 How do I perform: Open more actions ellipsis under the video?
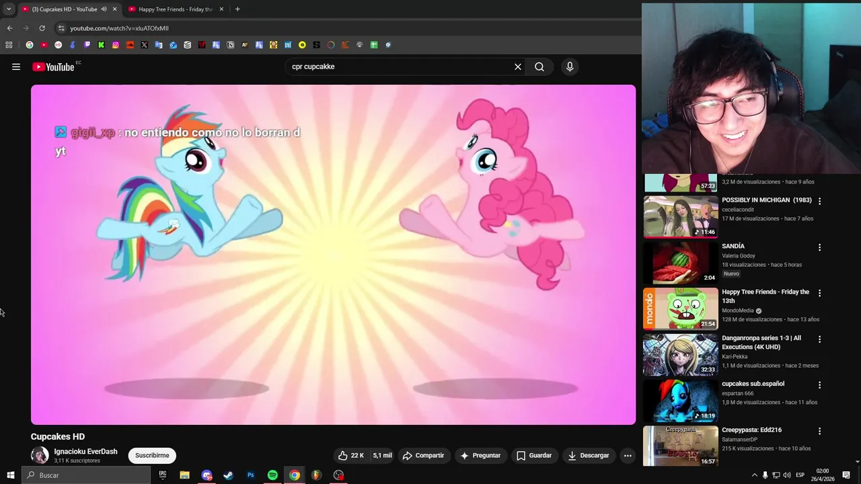[628, 455]
